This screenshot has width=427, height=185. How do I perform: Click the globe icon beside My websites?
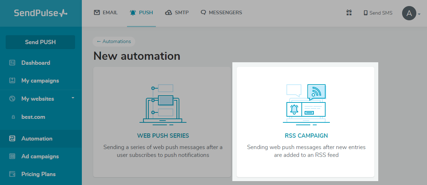point(12,99)
